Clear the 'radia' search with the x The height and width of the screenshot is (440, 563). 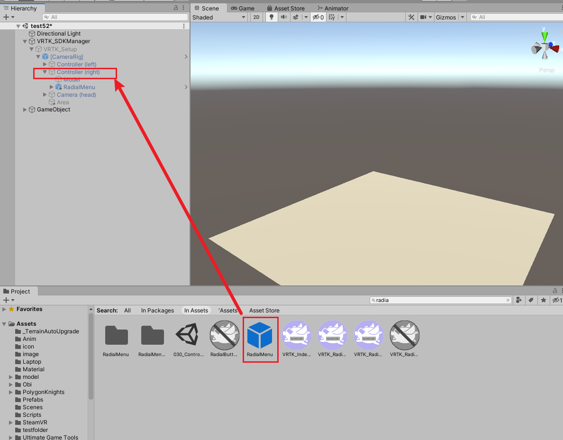(508, 300)
